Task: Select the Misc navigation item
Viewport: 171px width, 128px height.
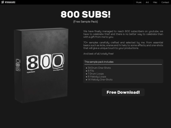Action: (x=155, y=2)
